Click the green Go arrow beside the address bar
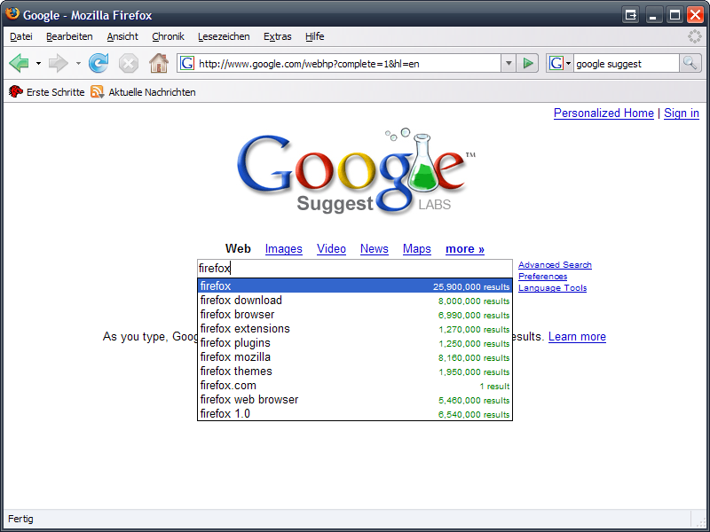Viewport: 710px width, 532px height. point(527,63)
